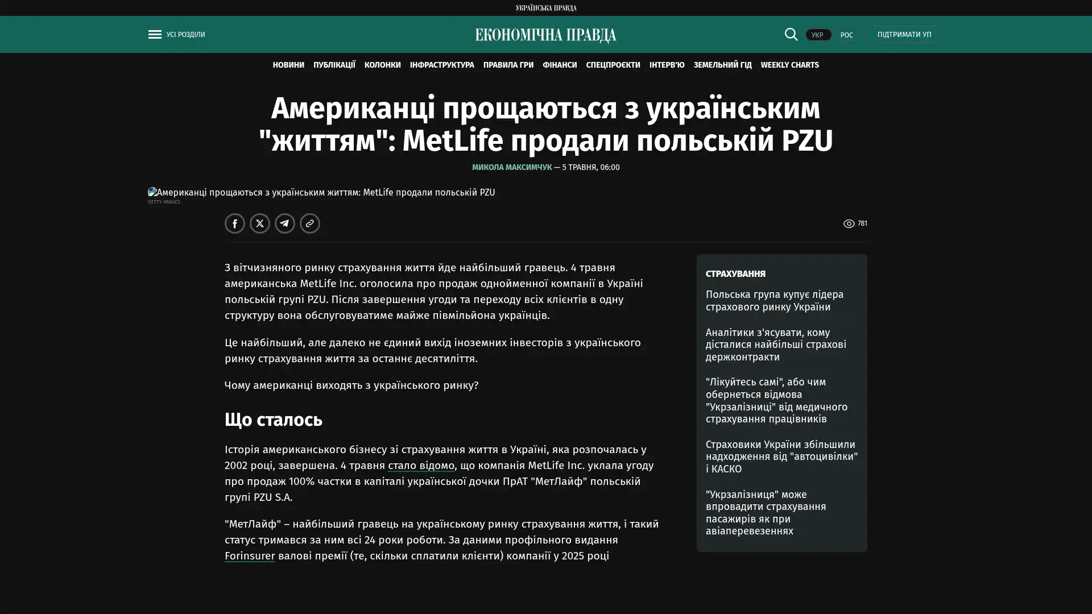Viewport: 1092px width, 614px height.
Task: Open the Українська правда top link
Action: pos(546,8)
